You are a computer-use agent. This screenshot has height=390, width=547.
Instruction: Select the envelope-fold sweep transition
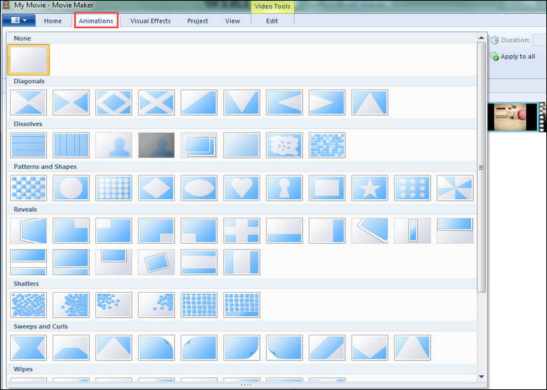pyautogui.click(x=369, y=348)
